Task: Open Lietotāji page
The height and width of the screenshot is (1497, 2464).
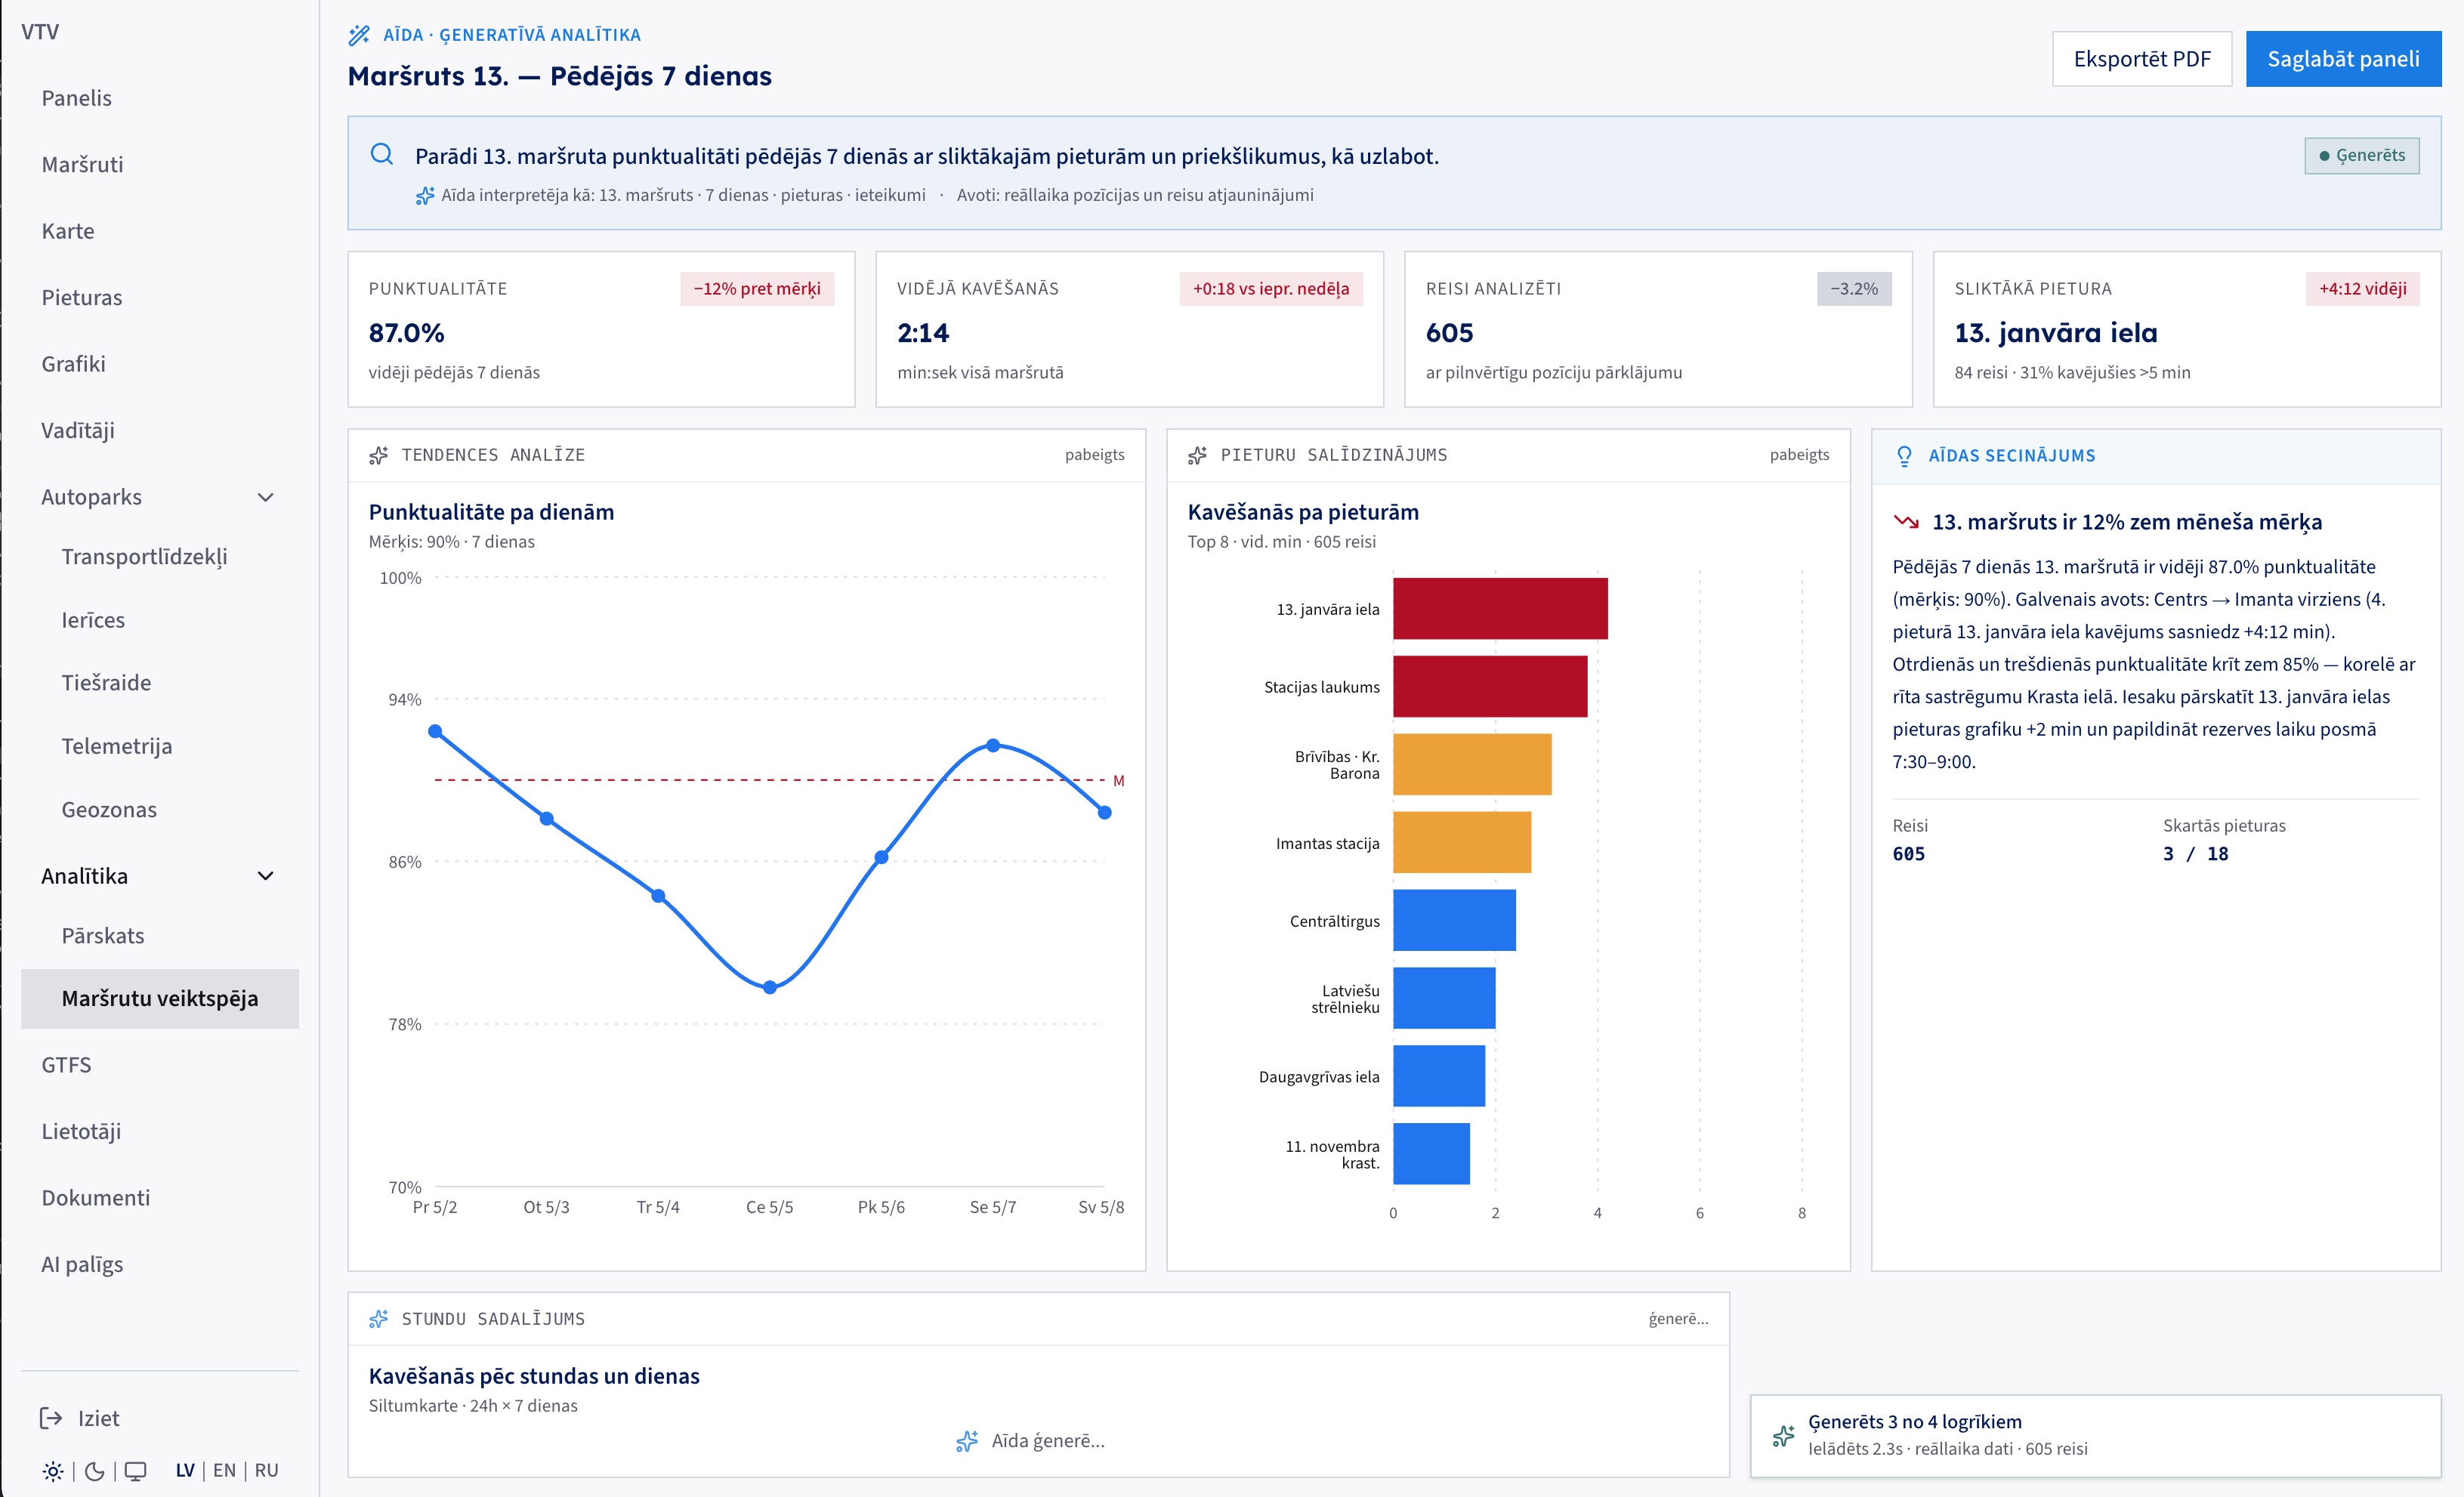Action: click(160, 1131)
